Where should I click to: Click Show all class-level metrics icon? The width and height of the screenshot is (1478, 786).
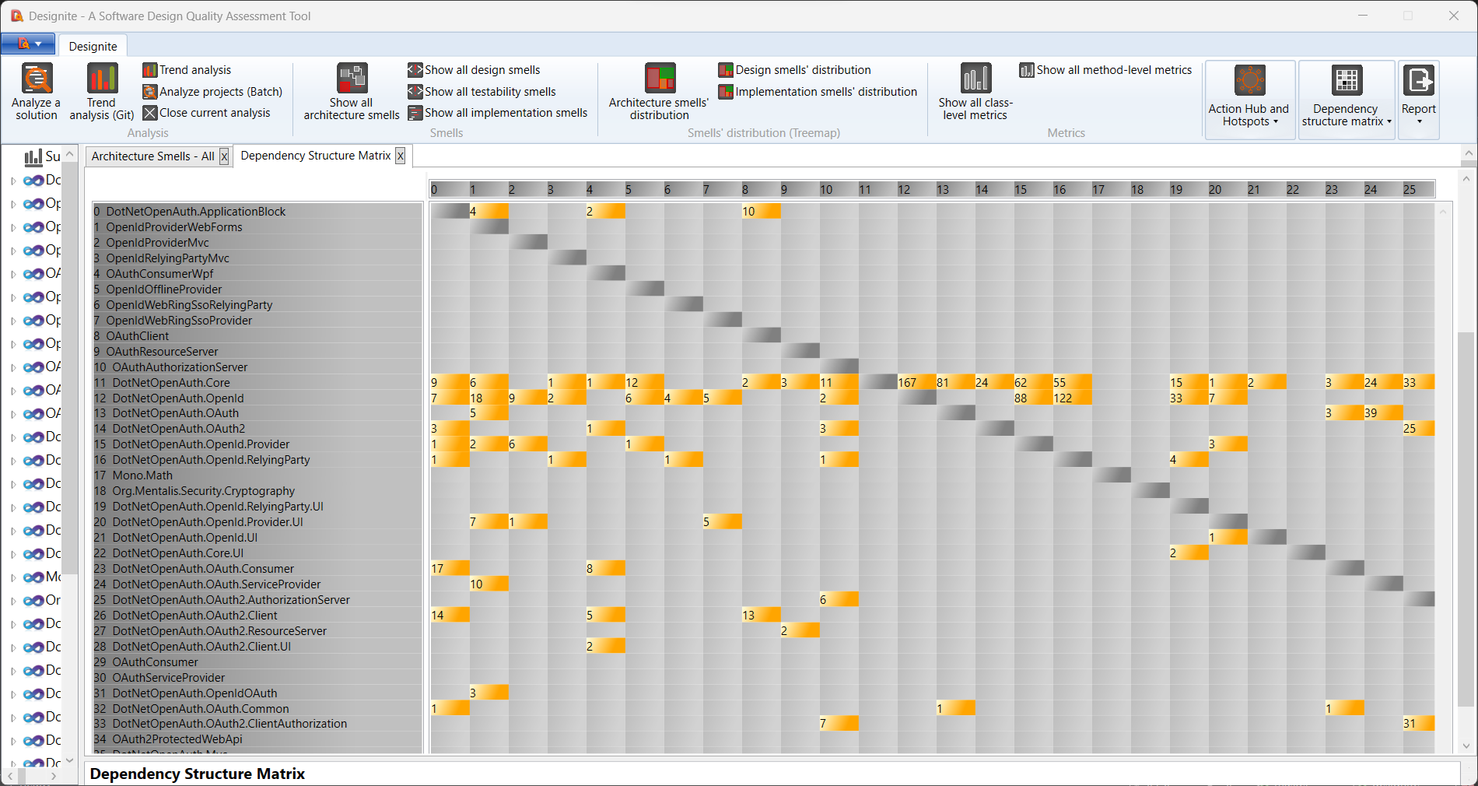[x=975, y=79]
